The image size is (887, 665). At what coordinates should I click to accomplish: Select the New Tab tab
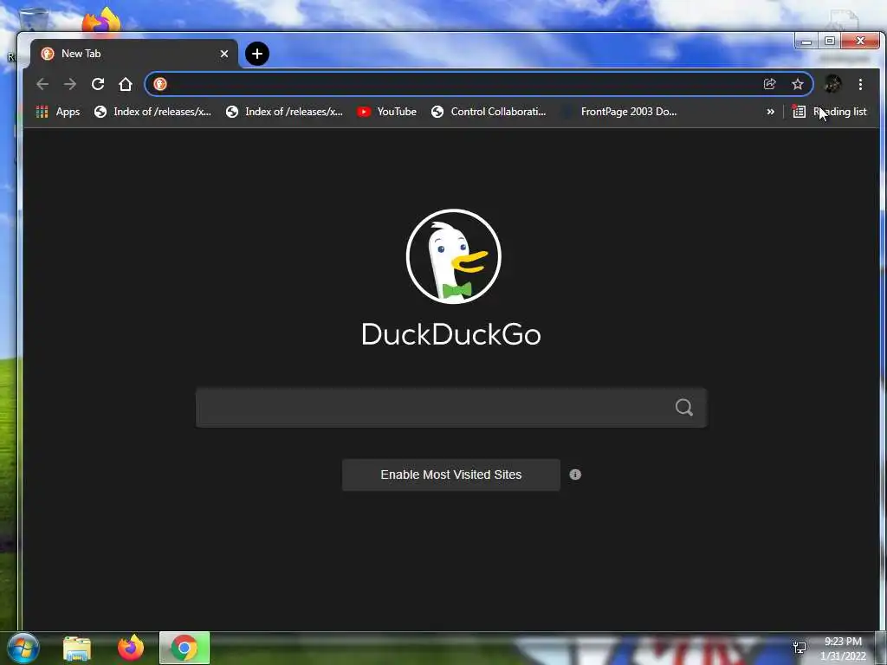tap(134, 54)
